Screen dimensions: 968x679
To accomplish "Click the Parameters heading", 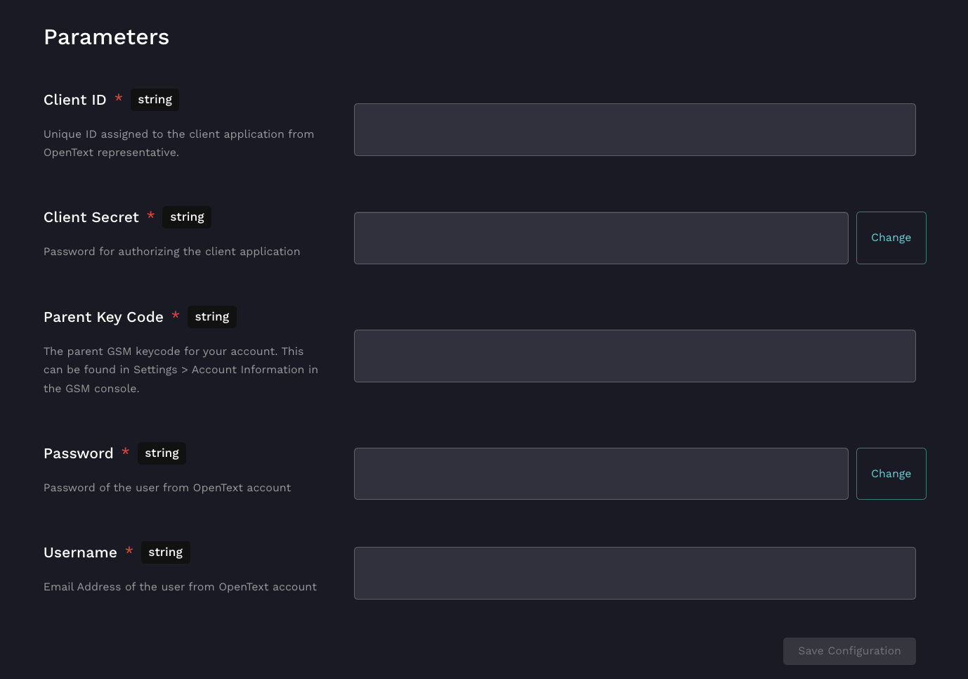I will pos(106,37).
